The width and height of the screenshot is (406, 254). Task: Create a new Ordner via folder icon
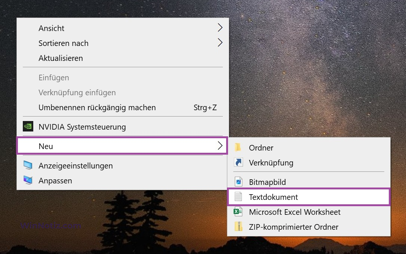coord(238,148)
